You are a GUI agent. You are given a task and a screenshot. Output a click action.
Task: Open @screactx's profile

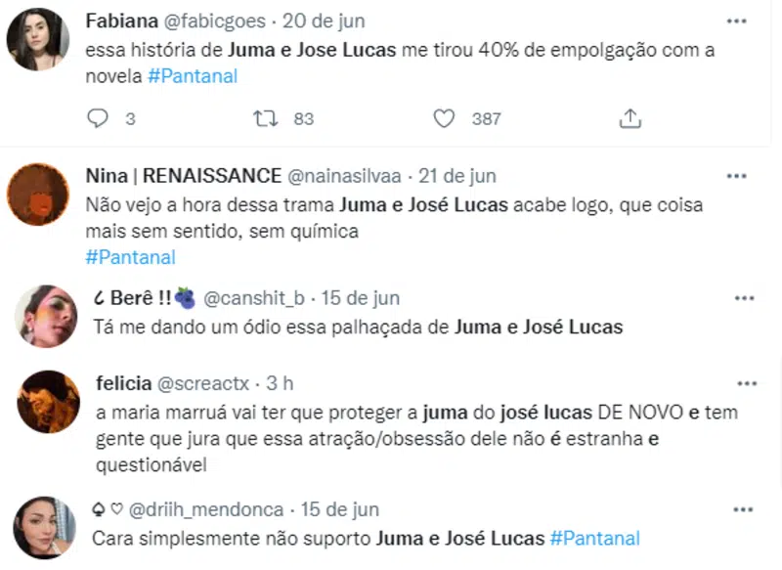(x=202, y=382)
